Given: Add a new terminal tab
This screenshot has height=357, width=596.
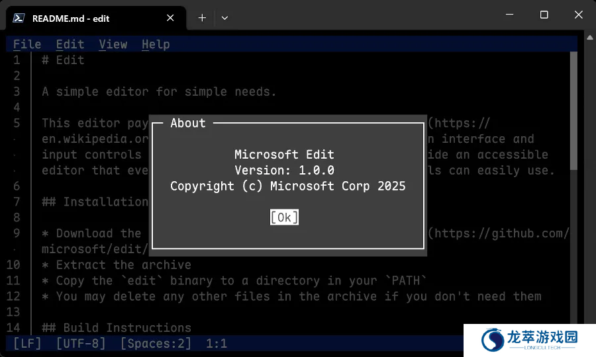Looking at the screenshot, I should (202, 18).
